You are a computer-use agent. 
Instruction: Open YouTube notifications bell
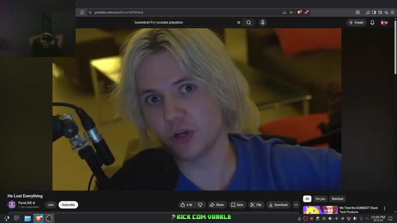(x=372, y=22)
